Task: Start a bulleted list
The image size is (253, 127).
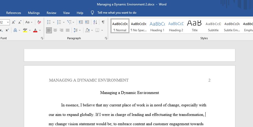Action: pyautogui.click(x=49, y=22)
